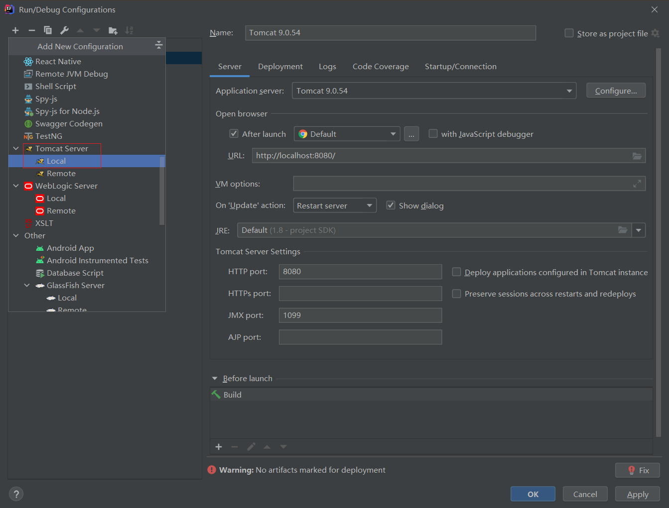Click the Copy Configuration icon
Image resolution: width=669 pixels, height=508 pixels.
48,30
